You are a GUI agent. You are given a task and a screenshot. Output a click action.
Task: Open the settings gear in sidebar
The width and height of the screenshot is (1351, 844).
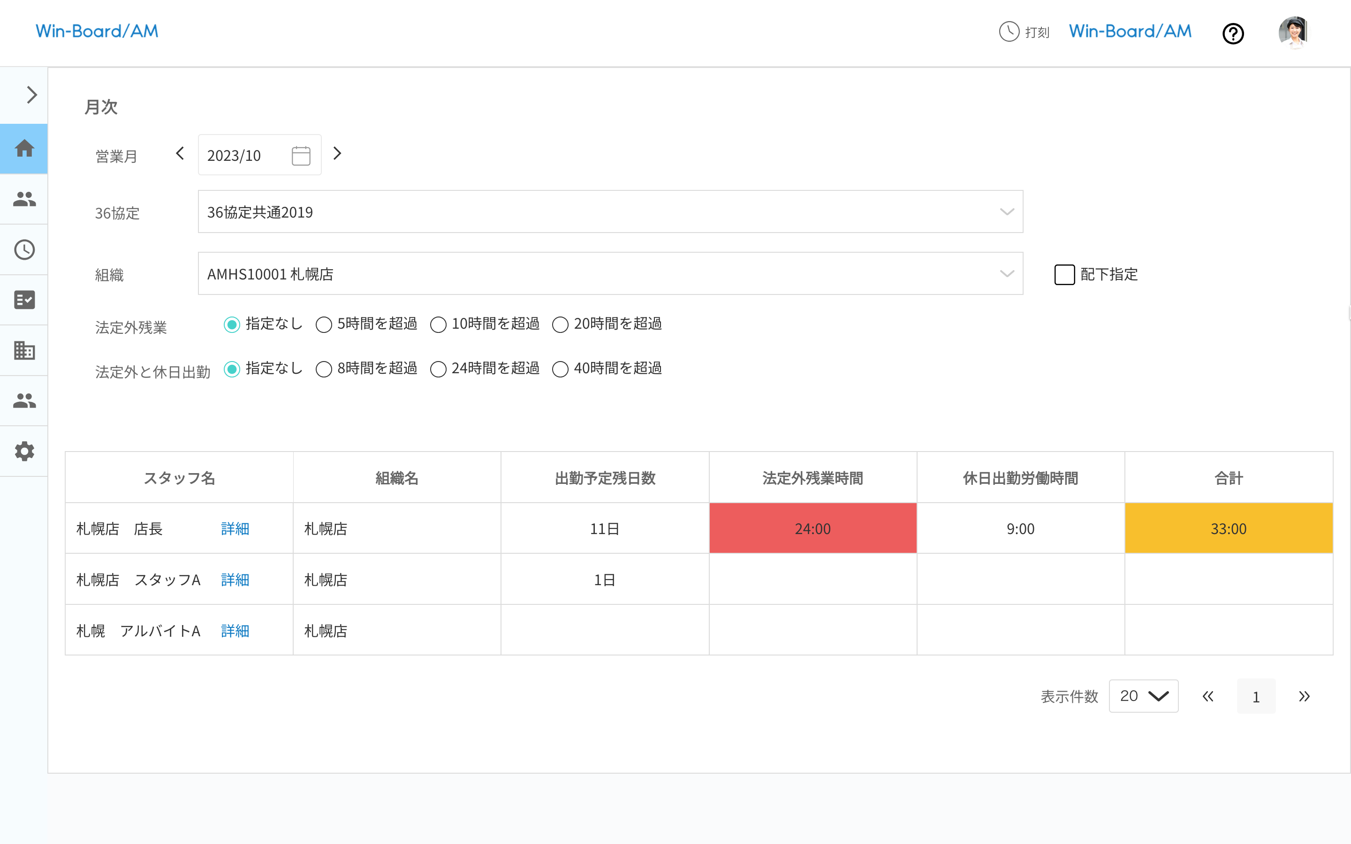click(24, 451)
